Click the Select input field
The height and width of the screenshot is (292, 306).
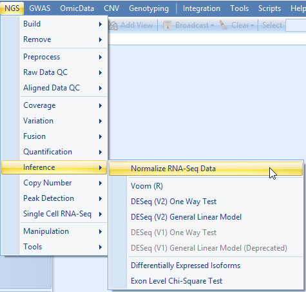click(x=296, y=25)
